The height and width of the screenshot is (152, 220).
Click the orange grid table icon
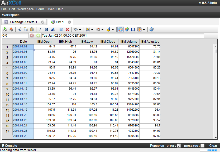(x=139, y=30)
